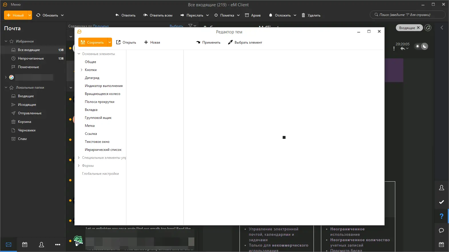This screenshot has width=449, height=252.
Task: Remove the Входящие tag with its X
Action: tap(418, 28)
